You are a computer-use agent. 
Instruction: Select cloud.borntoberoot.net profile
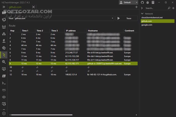(152, 18)
